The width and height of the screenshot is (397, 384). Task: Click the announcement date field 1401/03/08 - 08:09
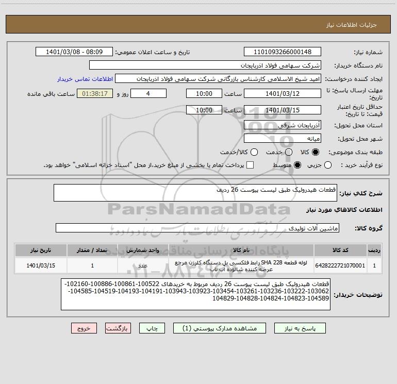tap(74, 52)
